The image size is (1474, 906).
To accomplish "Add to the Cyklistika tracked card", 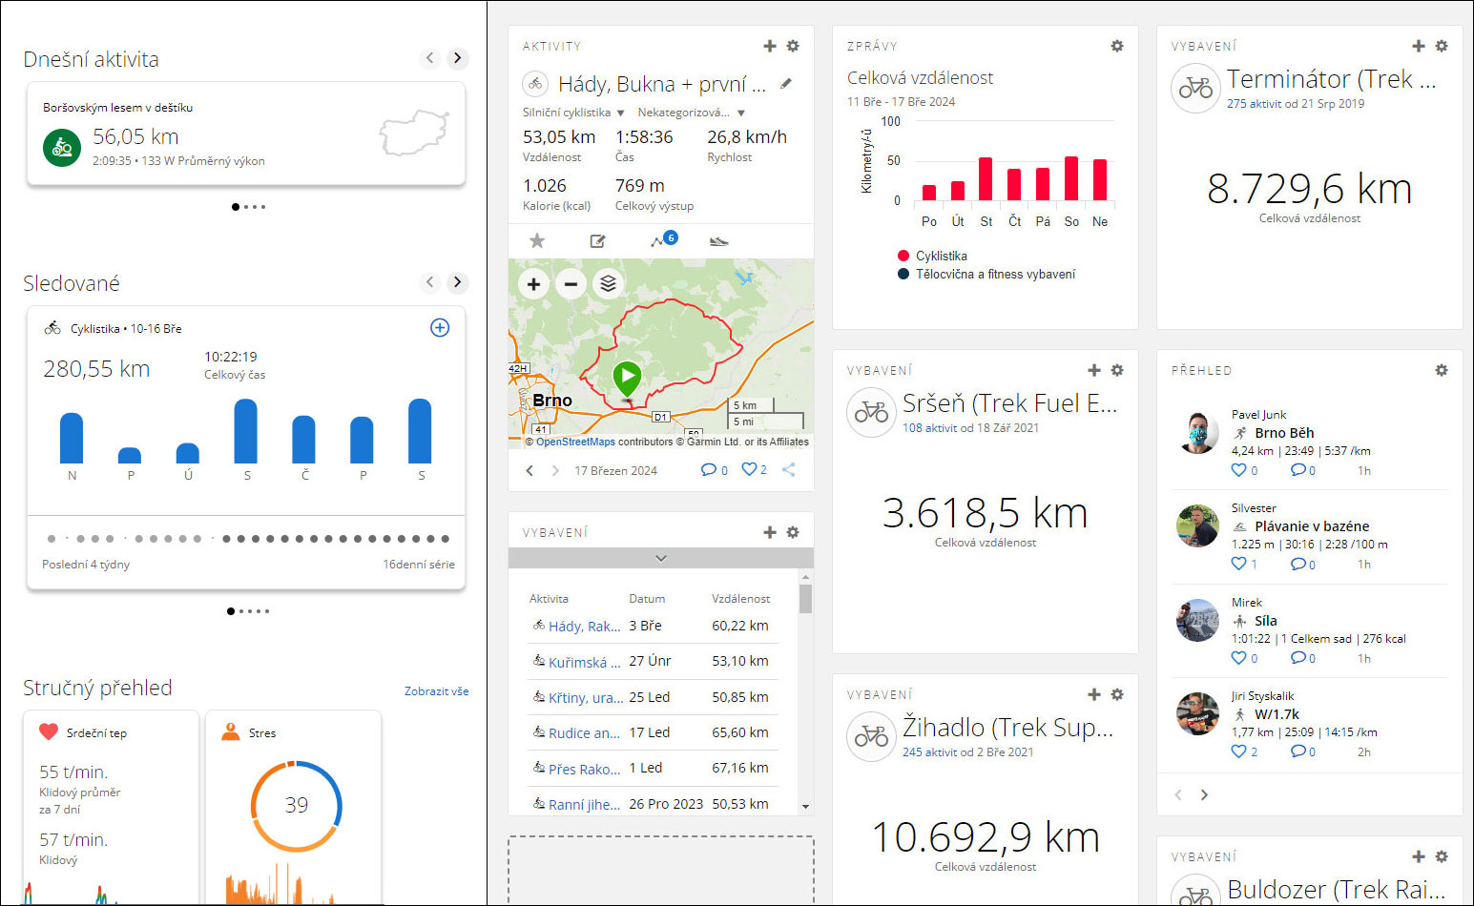I will (x=440, y=328).
